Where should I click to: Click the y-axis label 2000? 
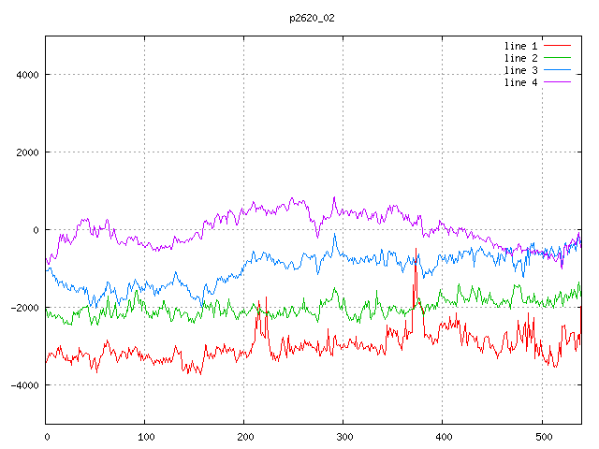point(27,152)
